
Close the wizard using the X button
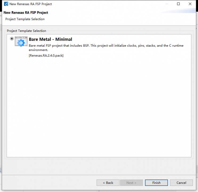pos(190,4)
